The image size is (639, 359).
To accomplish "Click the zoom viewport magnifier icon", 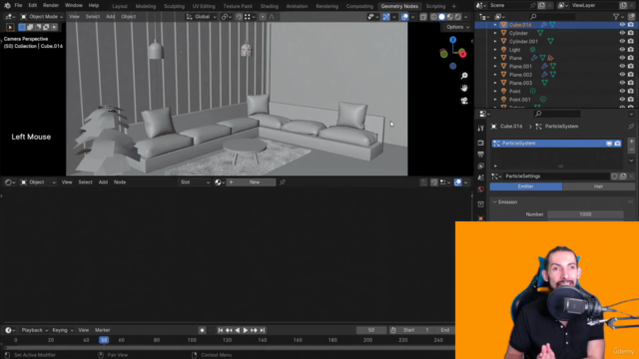I will pos(464,76).
